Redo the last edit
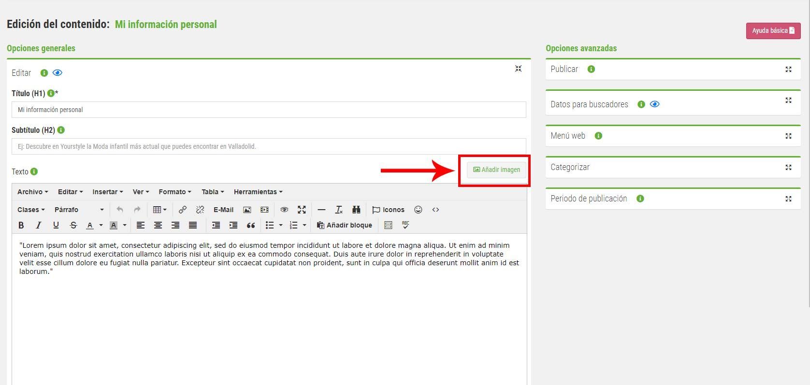 [x=137, y=210]
